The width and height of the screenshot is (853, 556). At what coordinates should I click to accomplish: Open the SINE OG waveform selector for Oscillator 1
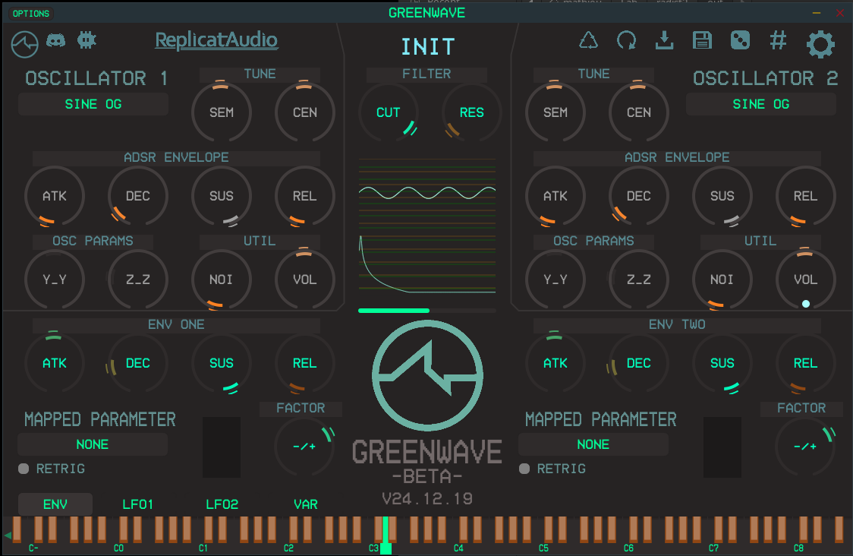[x=93, y=104]
